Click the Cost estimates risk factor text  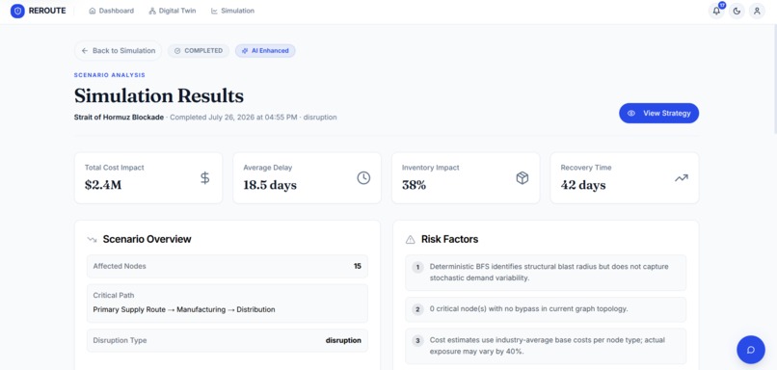[x=548, y=346]
